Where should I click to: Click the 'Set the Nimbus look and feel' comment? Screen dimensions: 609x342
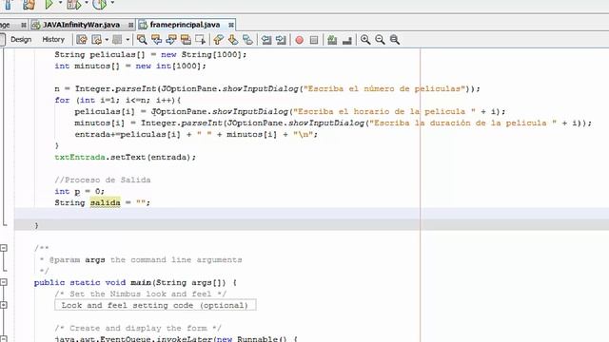(140, 294)
